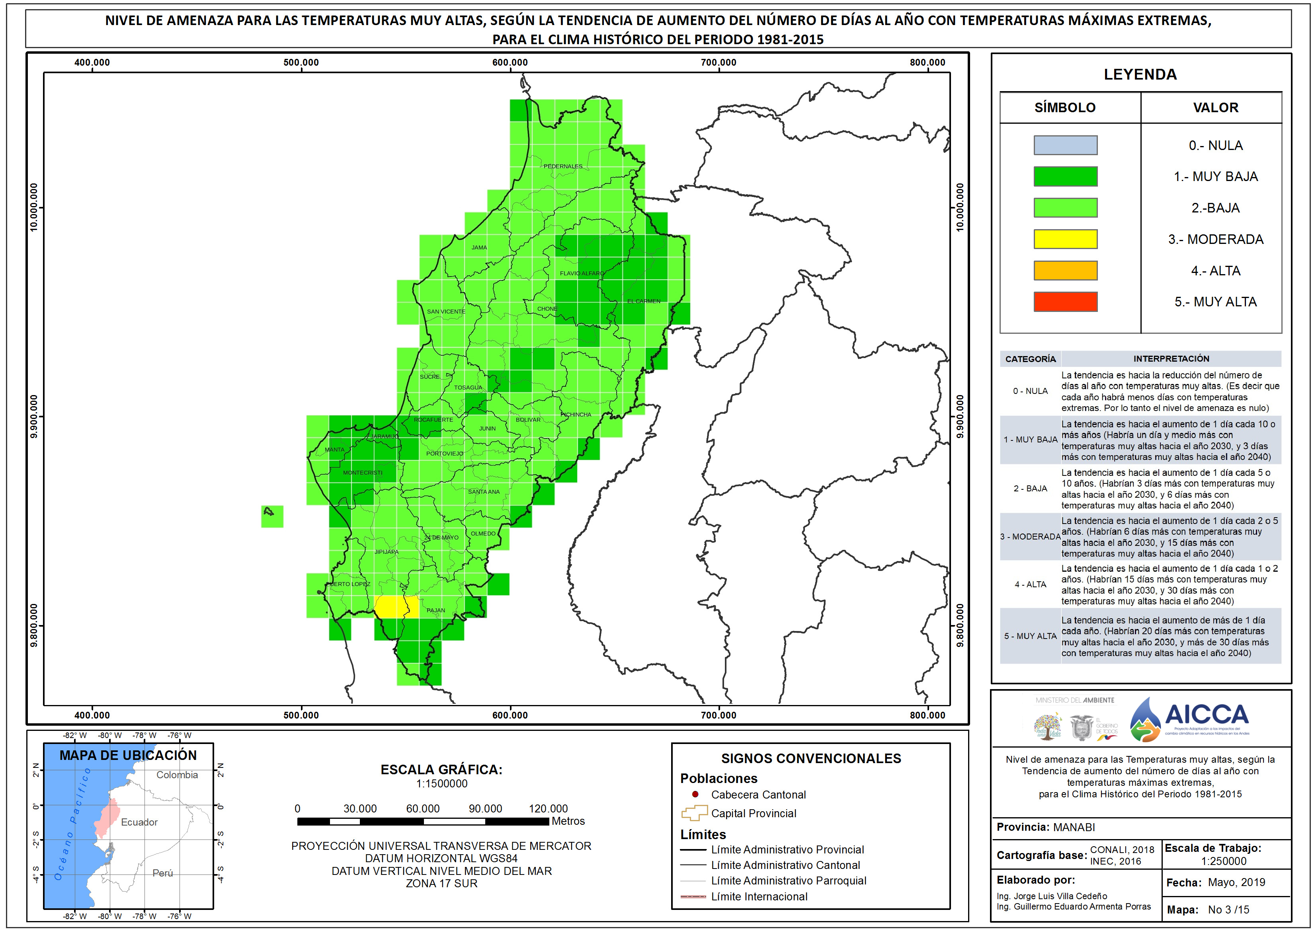This screenshot has height=931, width=1316.
Task: Click the SÍMBOLO column header
Action: tap(1065, 108)
